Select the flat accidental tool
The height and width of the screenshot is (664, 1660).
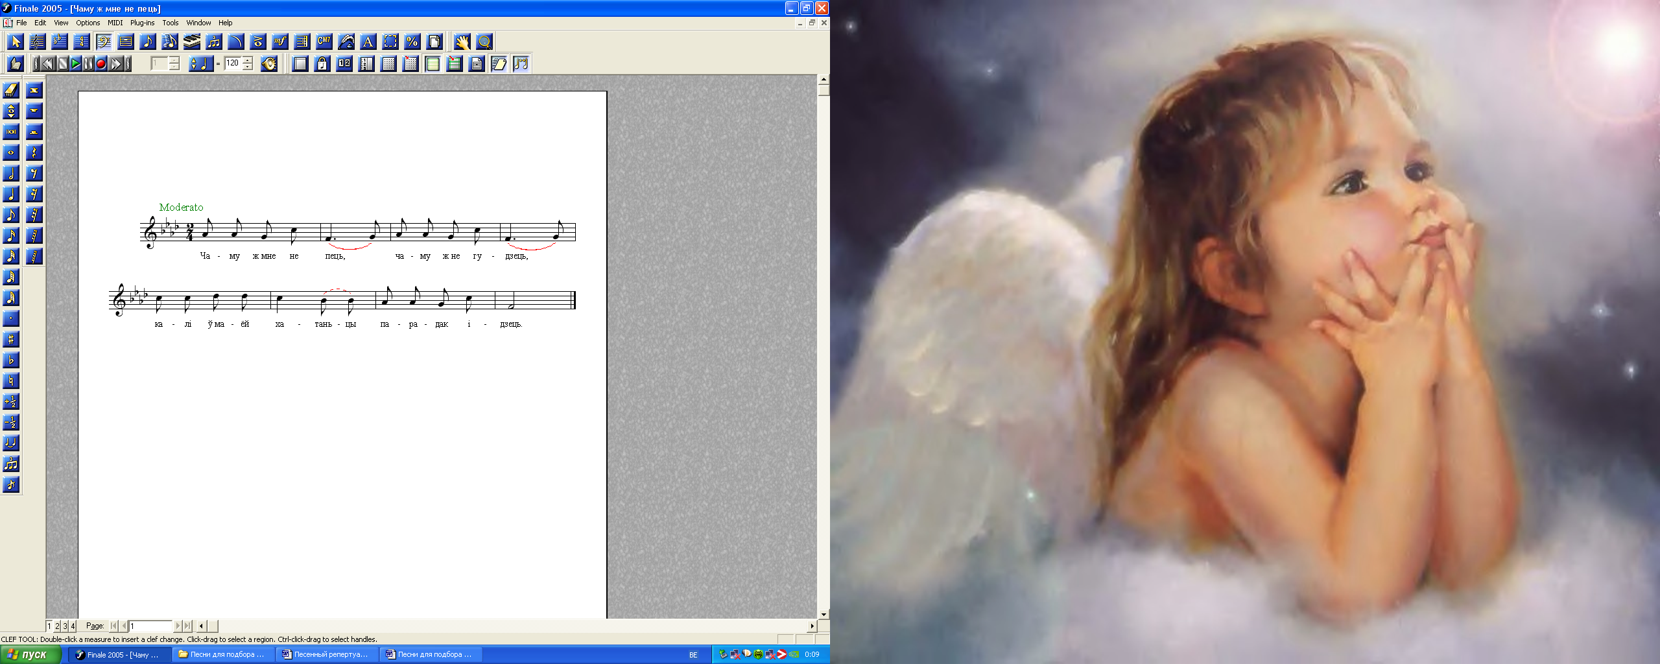(11, 360)
